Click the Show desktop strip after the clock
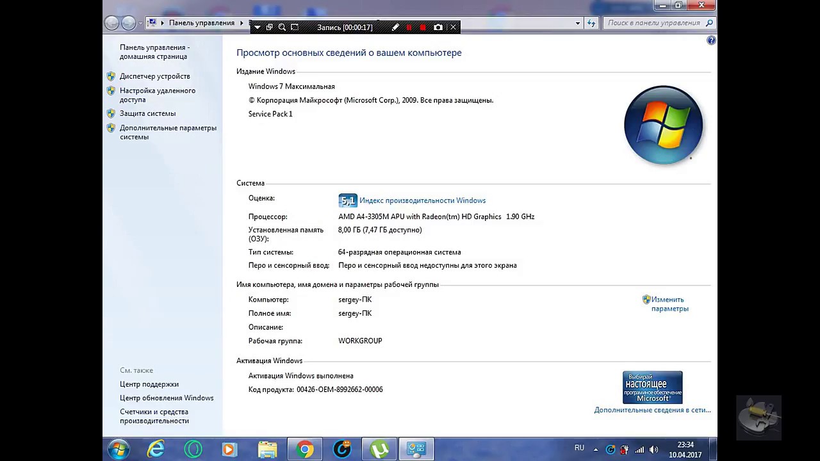Image resolution: width=820 pixels, height=461 pixels. point(713,449)
